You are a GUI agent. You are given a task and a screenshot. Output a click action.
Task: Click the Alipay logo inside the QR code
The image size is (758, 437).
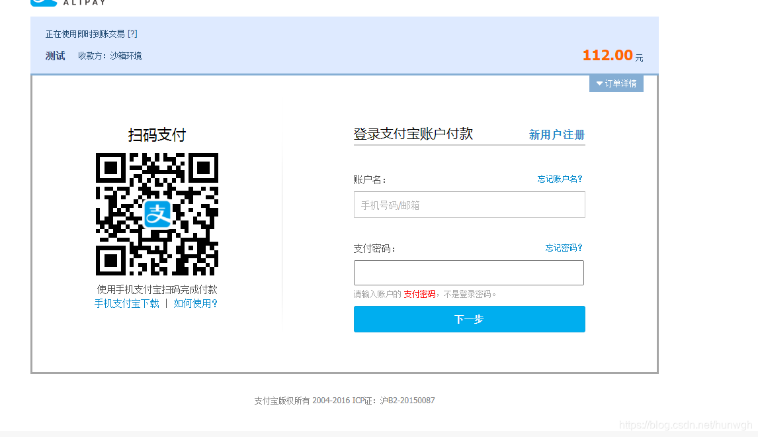(157, 214)
